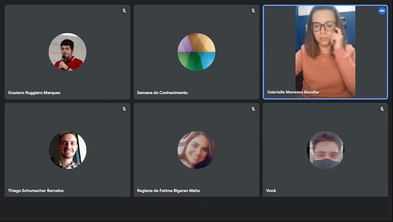The height and width of the screenshot is (222, 393).
Task: Click muted microphone icon on Gustavo's tile
Action: pyautogui.click(x=124, y=11)
